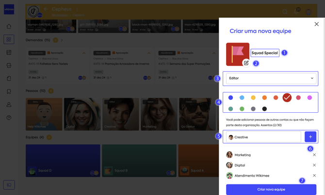
Task: Remove Marketing from the member list
Action: pos(314,155)
